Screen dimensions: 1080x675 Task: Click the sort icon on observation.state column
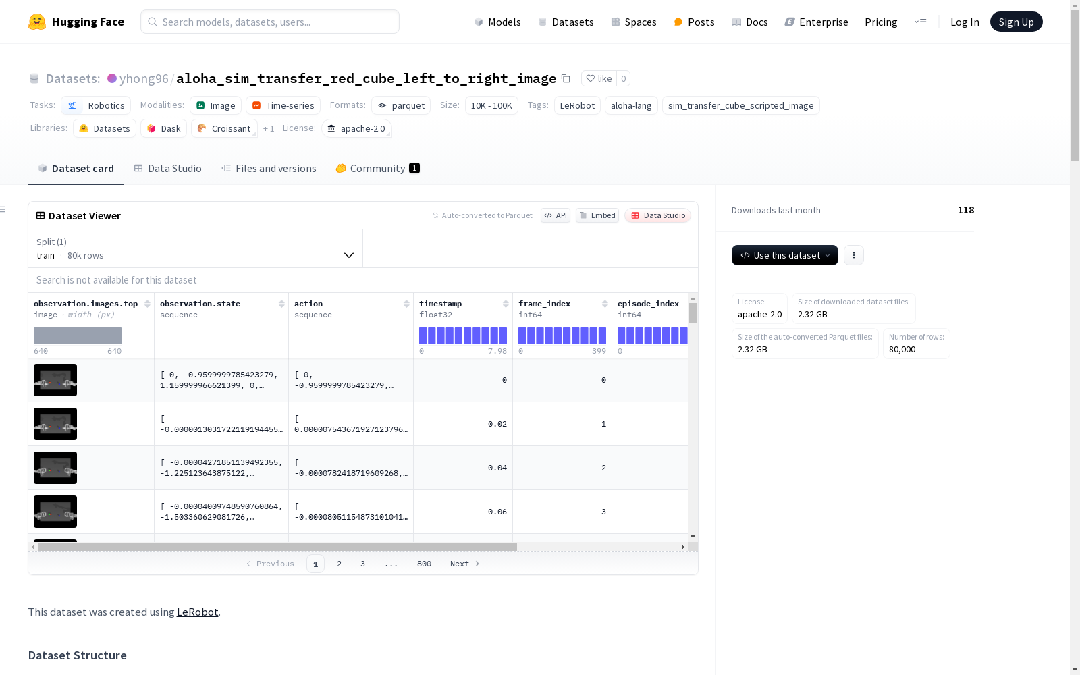(x=281, y=304)
